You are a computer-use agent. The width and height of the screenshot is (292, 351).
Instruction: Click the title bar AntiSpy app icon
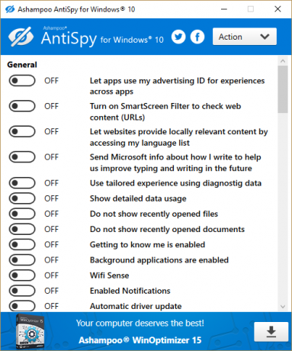10,9
